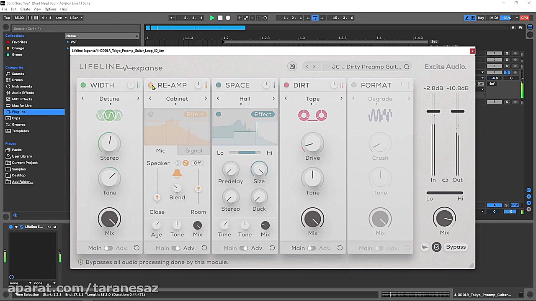This screenshot has width=536, height=301.
Task: Switch SPACE module Main/Adv. toggle
Action: (x=244, y=248)
